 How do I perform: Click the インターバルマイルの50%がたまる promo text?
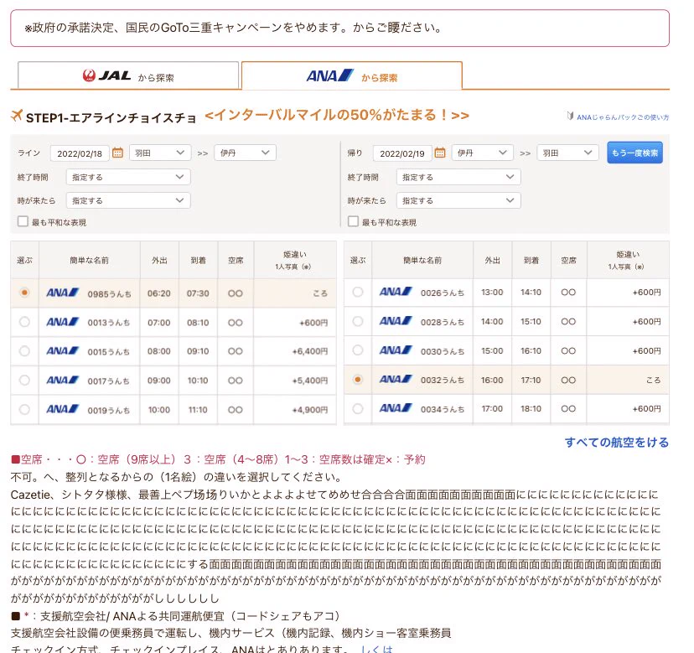337,115
